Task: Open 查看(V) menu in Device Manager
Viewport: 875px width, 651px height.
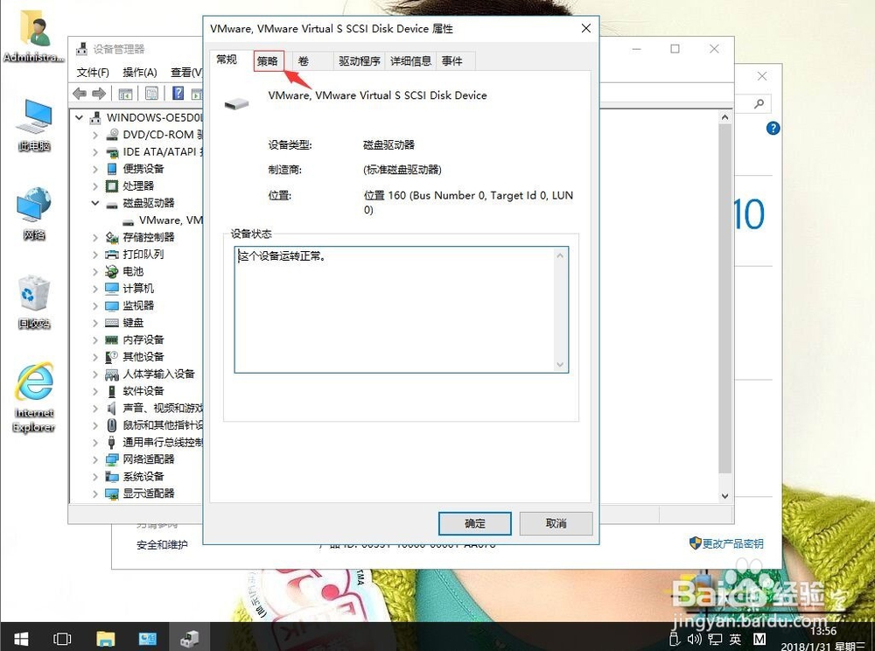Action: click(x=186, y=73)
